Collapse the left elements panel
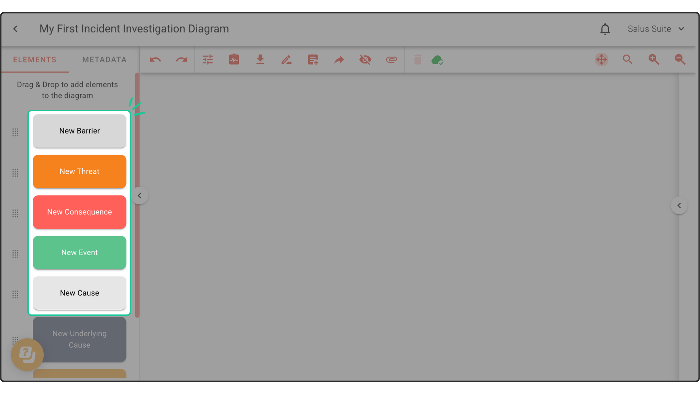This screenshot has height=394, width=700. point(139,196)
